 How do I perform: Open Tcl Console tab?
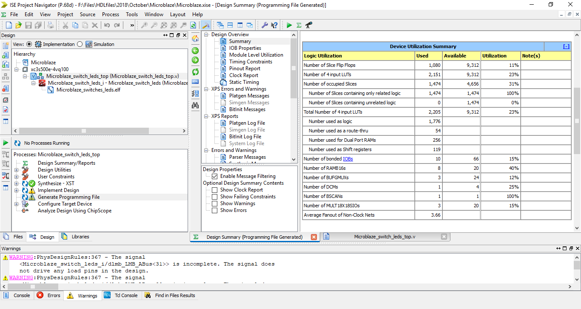click(x=121, y=295)
